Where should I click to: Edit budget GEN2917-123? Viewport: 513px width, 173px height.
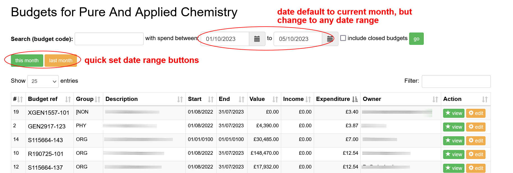click(476, 127)
